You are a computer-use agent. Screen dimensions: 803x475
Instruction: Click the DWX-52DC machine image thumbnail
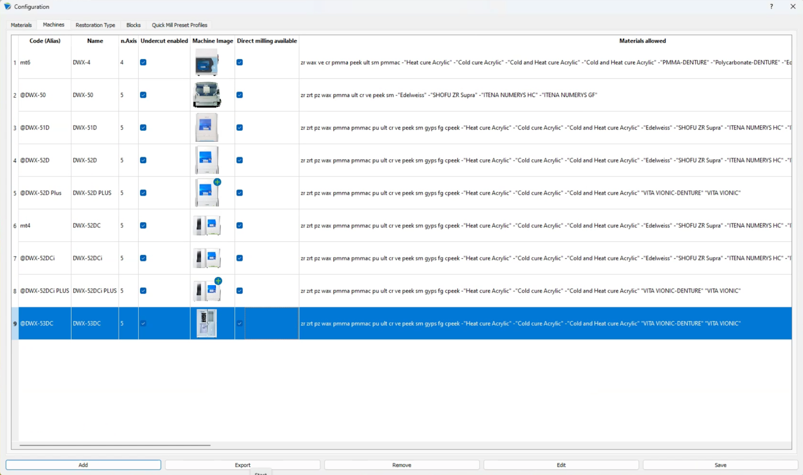pyautogui.click(x=207, y=225)
